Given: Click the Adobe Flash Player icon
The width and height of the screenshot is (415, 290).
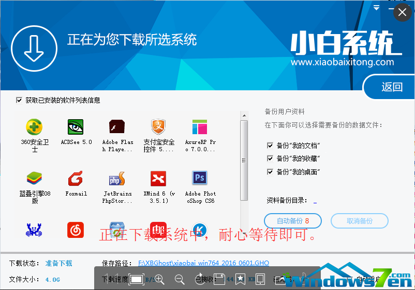Looking at the screenshot, I should [117, 127].
